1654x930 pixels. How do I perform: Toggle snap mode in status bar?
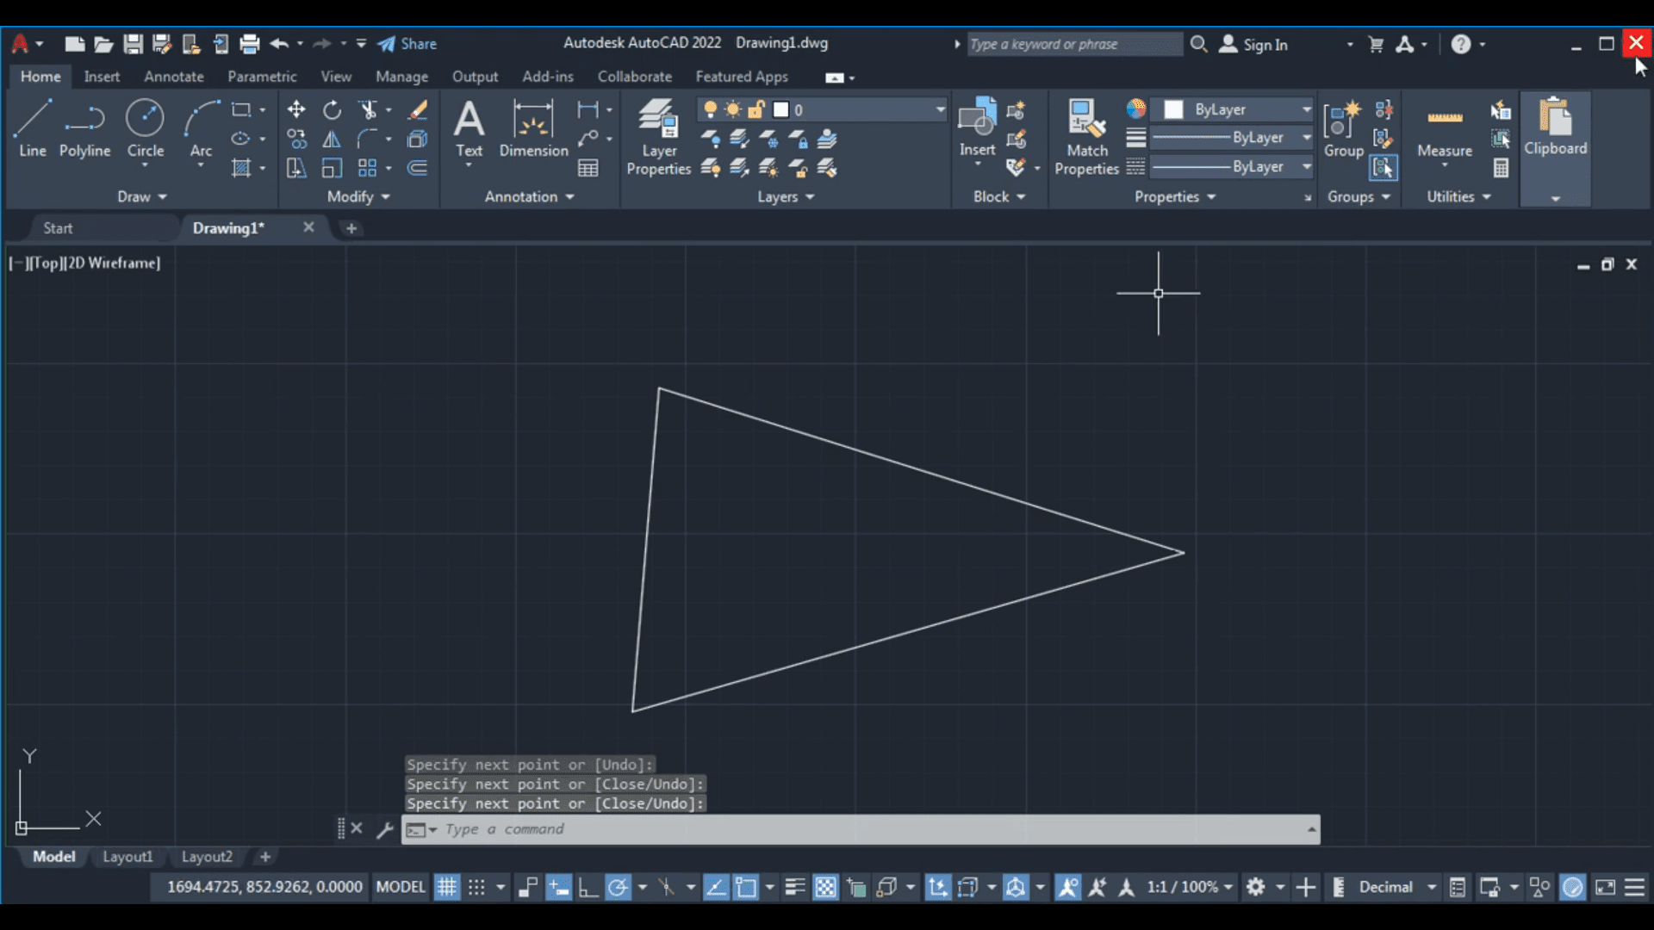point(476,887)
